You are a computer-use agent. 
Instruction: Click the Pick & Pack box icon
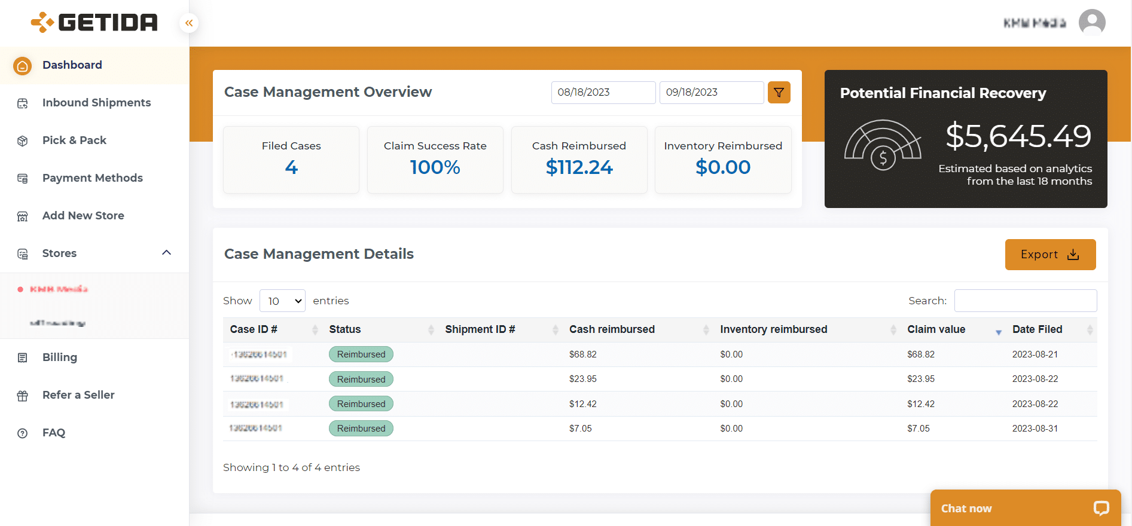[23, 141]
